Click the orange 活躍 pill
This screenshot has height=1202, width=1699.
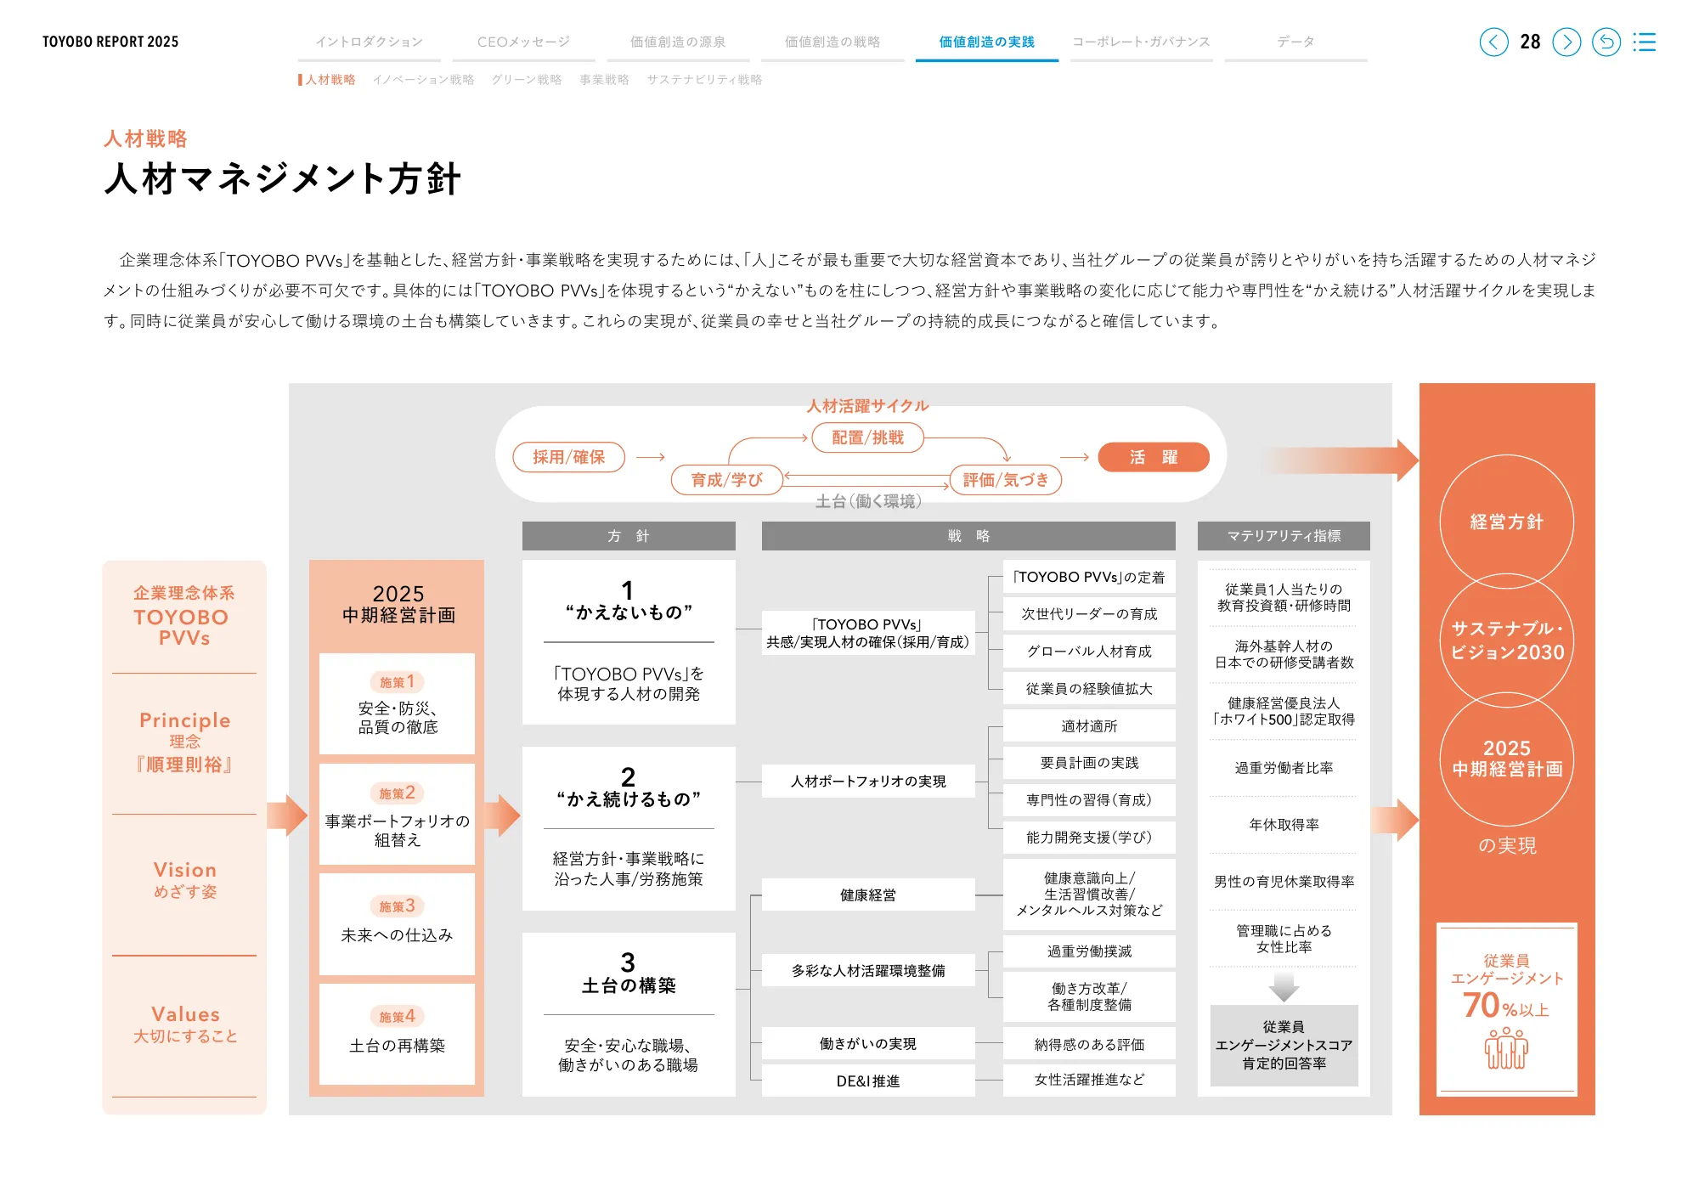[1153, 457]
